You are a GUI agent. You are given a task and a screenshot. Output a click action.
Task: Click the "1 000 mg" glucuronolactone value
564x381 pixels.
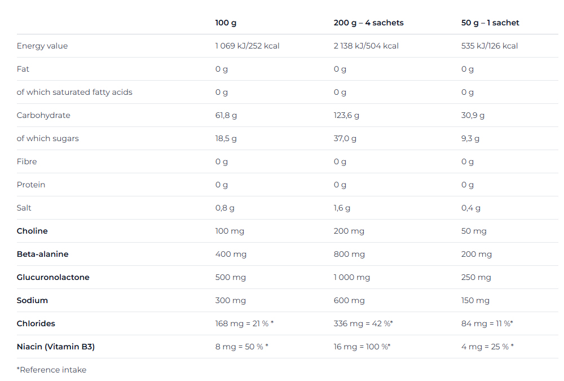tap(352, 278)
